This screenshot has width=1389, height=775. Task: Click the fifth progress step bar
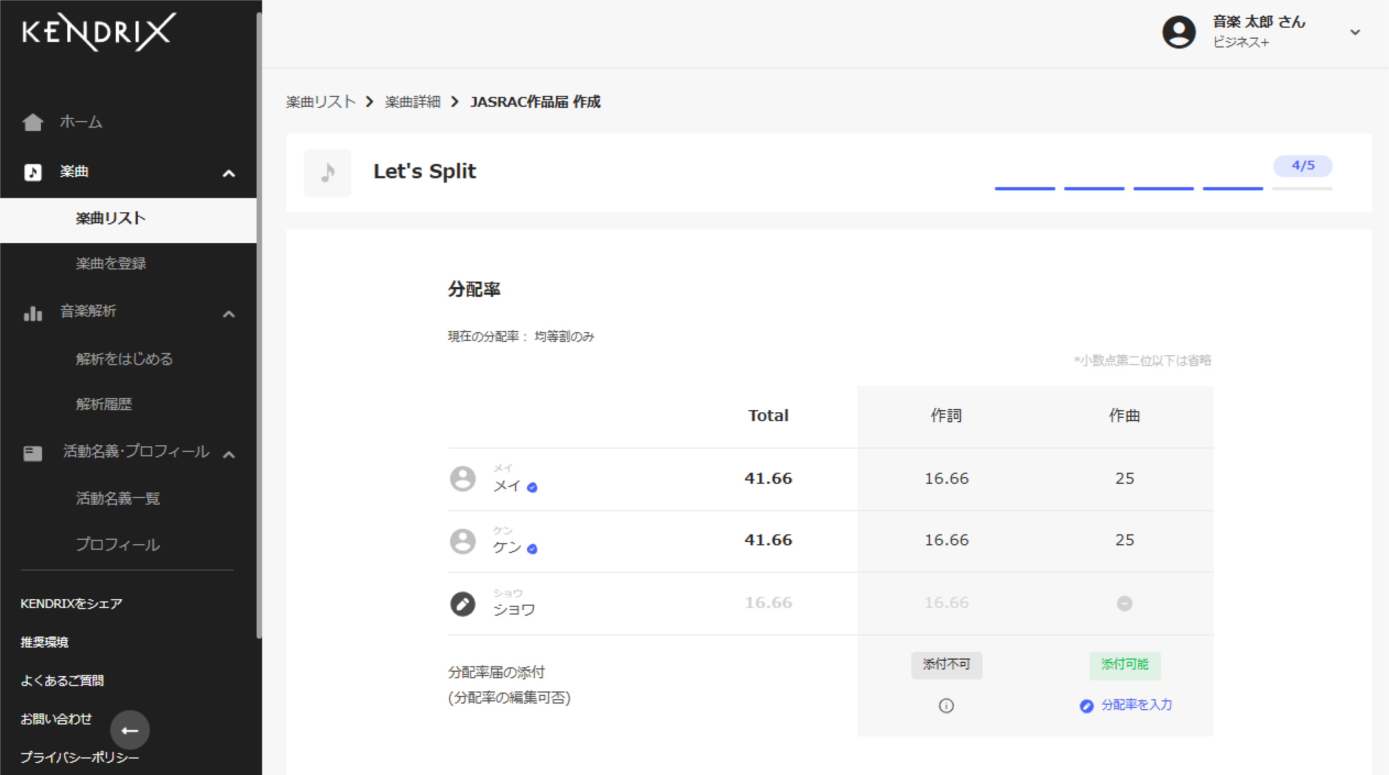pos(1302,189)
